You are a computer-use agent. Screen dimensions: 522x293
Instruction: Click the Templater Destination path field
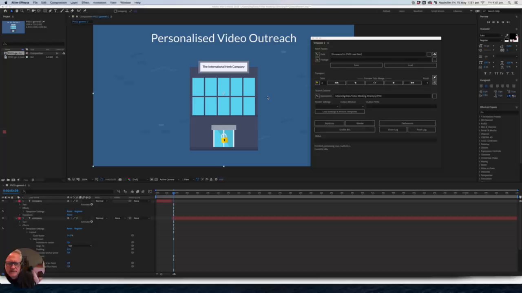point(383,96)
